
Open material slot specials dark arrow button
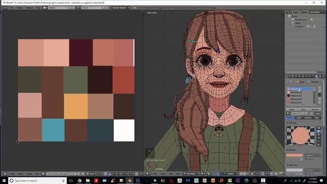click(320, 95)
